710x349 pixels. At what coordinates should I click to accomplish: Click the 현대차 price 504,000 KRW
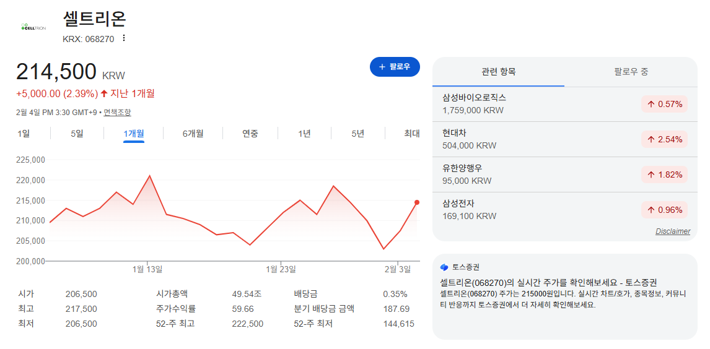click(469, 145)
